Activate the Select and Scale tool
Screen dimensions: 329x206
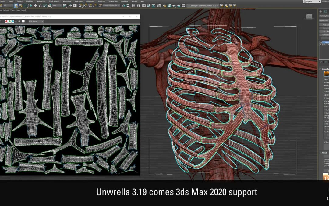(x=45, y=6)
